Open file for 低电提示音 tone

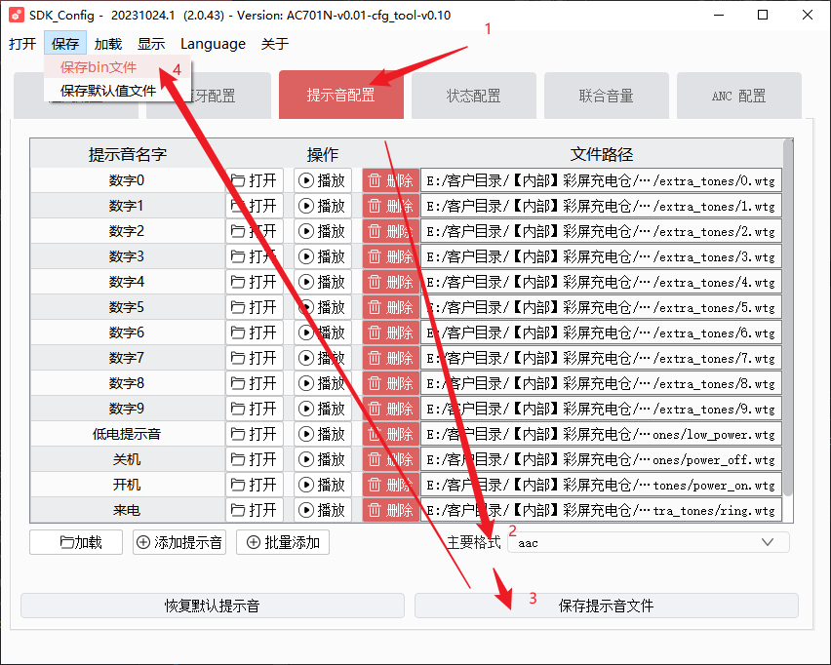pyautogui.click(x=255, y=434)
